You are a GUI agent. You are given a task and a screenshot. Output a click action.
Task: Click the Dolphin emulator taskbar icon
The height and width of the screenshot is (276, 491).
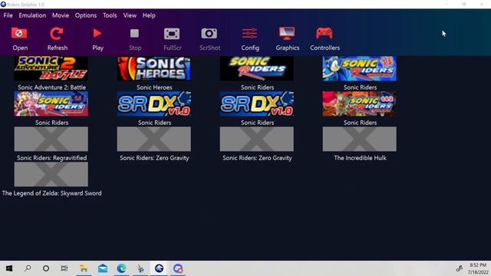159,268
